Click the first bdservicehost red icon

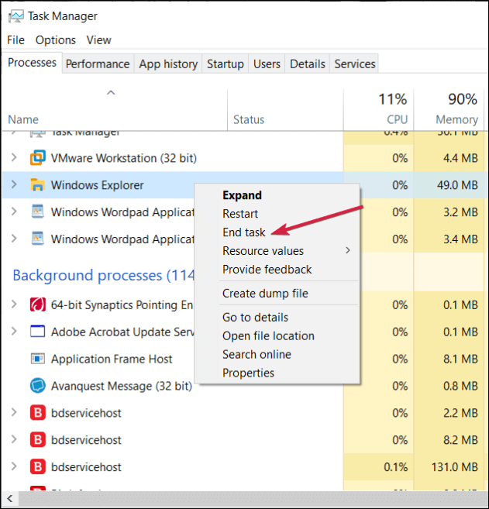click(x=36, y=413)
